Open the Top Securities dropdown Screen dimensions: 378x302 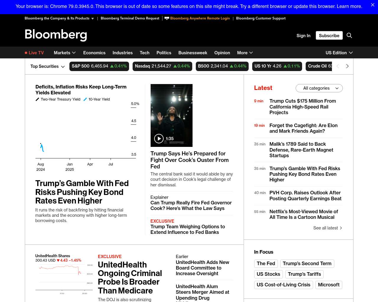click(x=48, y=66)
